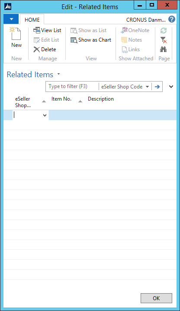Open View List in the ribbon
This screenshot has height=311, width=180.
coord(47,30)
